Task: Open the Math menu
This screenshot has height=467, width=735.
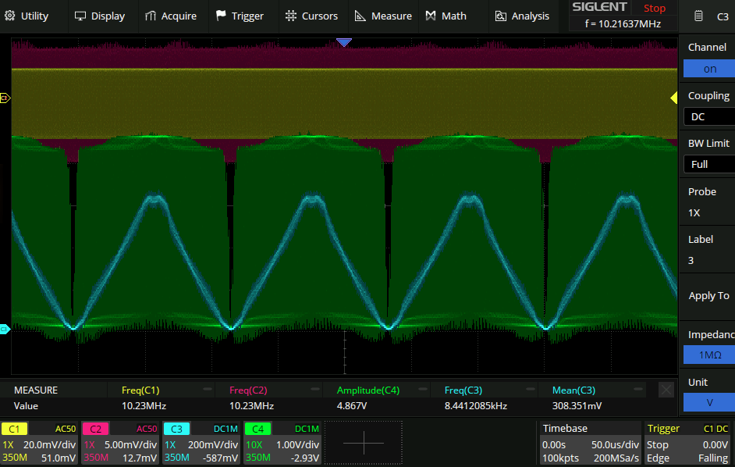Action: pyautogui.click(x=446, y=16)
